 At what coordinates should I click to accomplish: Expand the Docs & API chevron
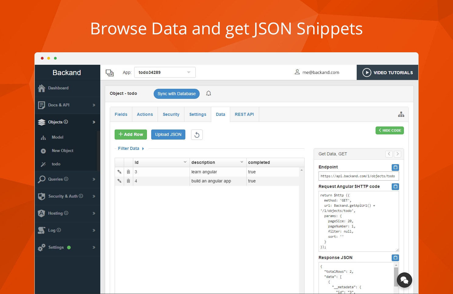[94, 105]
